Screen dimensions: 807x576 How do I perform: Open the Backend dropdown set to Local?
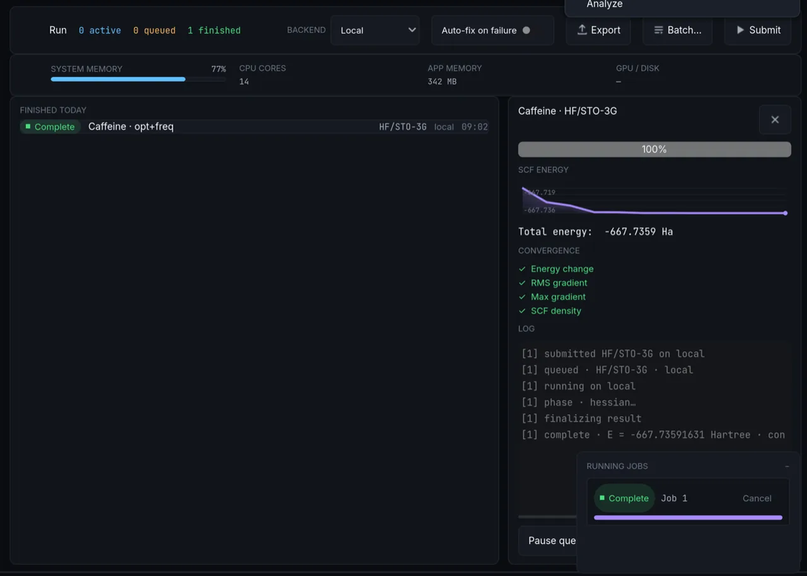[375, 30]
